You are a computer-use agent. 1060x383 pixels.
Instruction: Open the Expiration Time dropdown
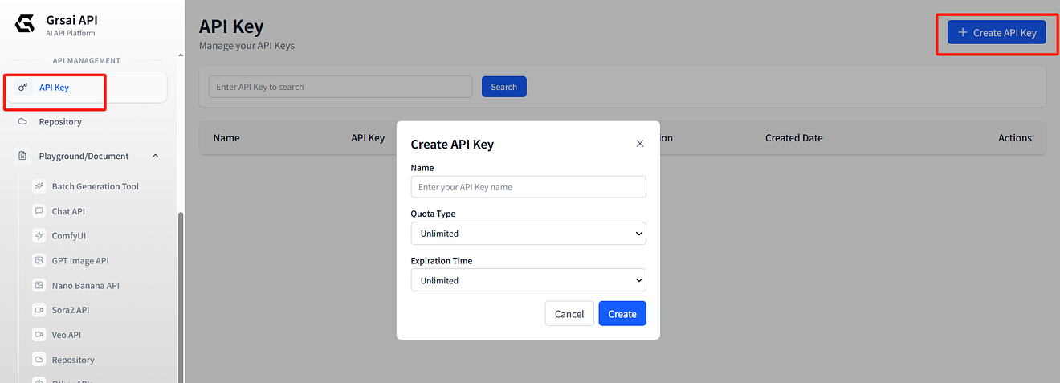point(528,280)
